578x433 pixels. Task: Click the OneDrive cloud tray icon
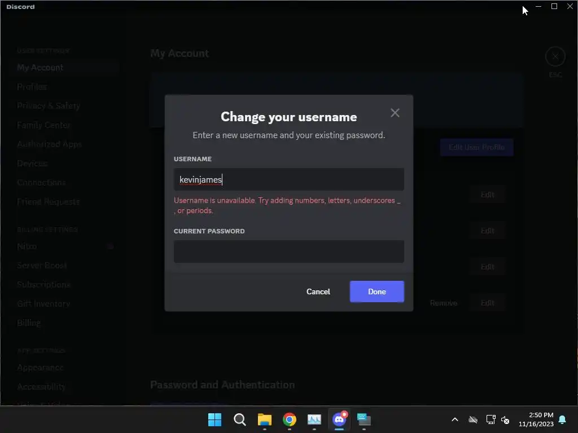(x=473, y=419)
